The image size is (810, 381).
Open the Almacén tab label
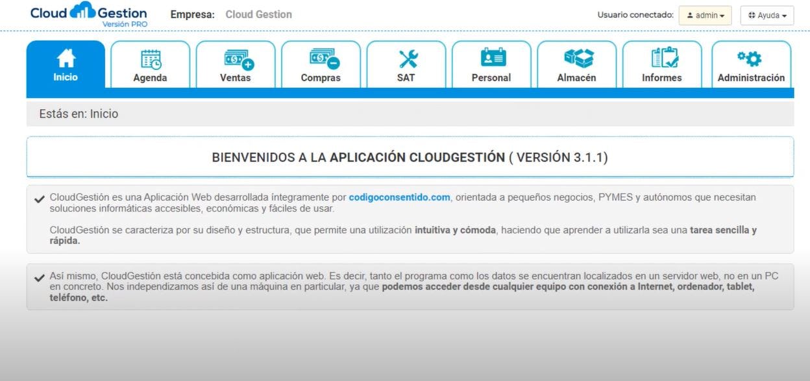576,78
